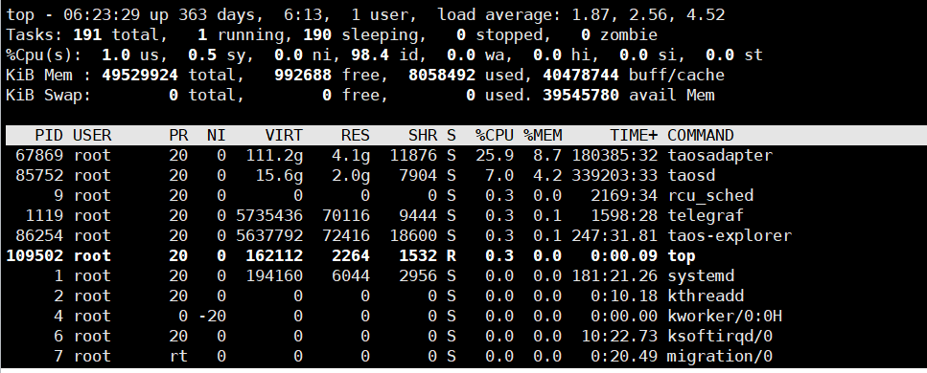927x373 pixels.
Task: Click the 39545780 avail Mem value
Action: 581,96
